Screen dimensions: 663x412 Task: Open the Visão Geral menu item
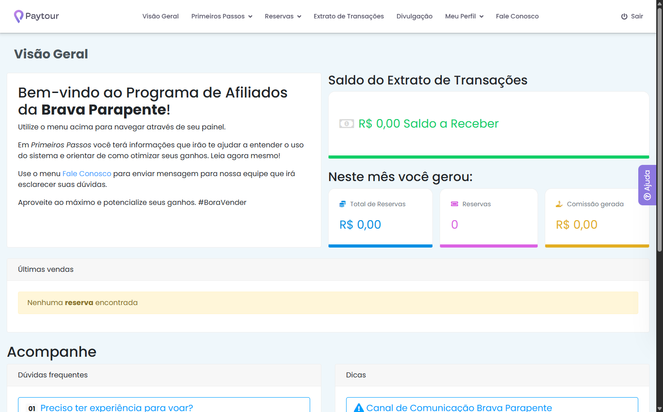(x=160, y=16)
